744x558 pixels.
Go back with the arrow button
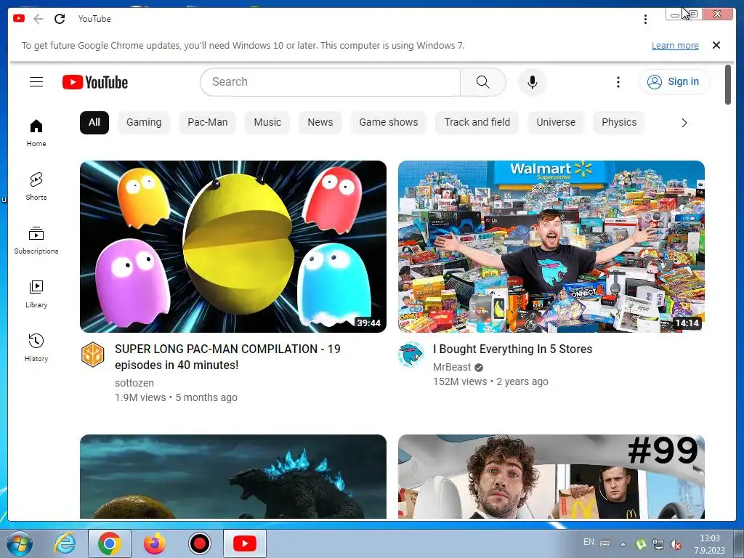[x=39, y=19]
